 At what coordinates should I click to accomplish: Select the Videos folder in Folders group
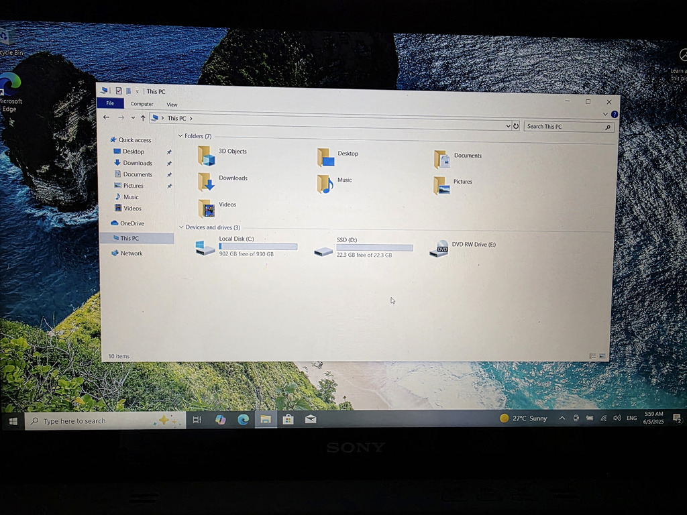pyautogui.click(x=217, y=208)
